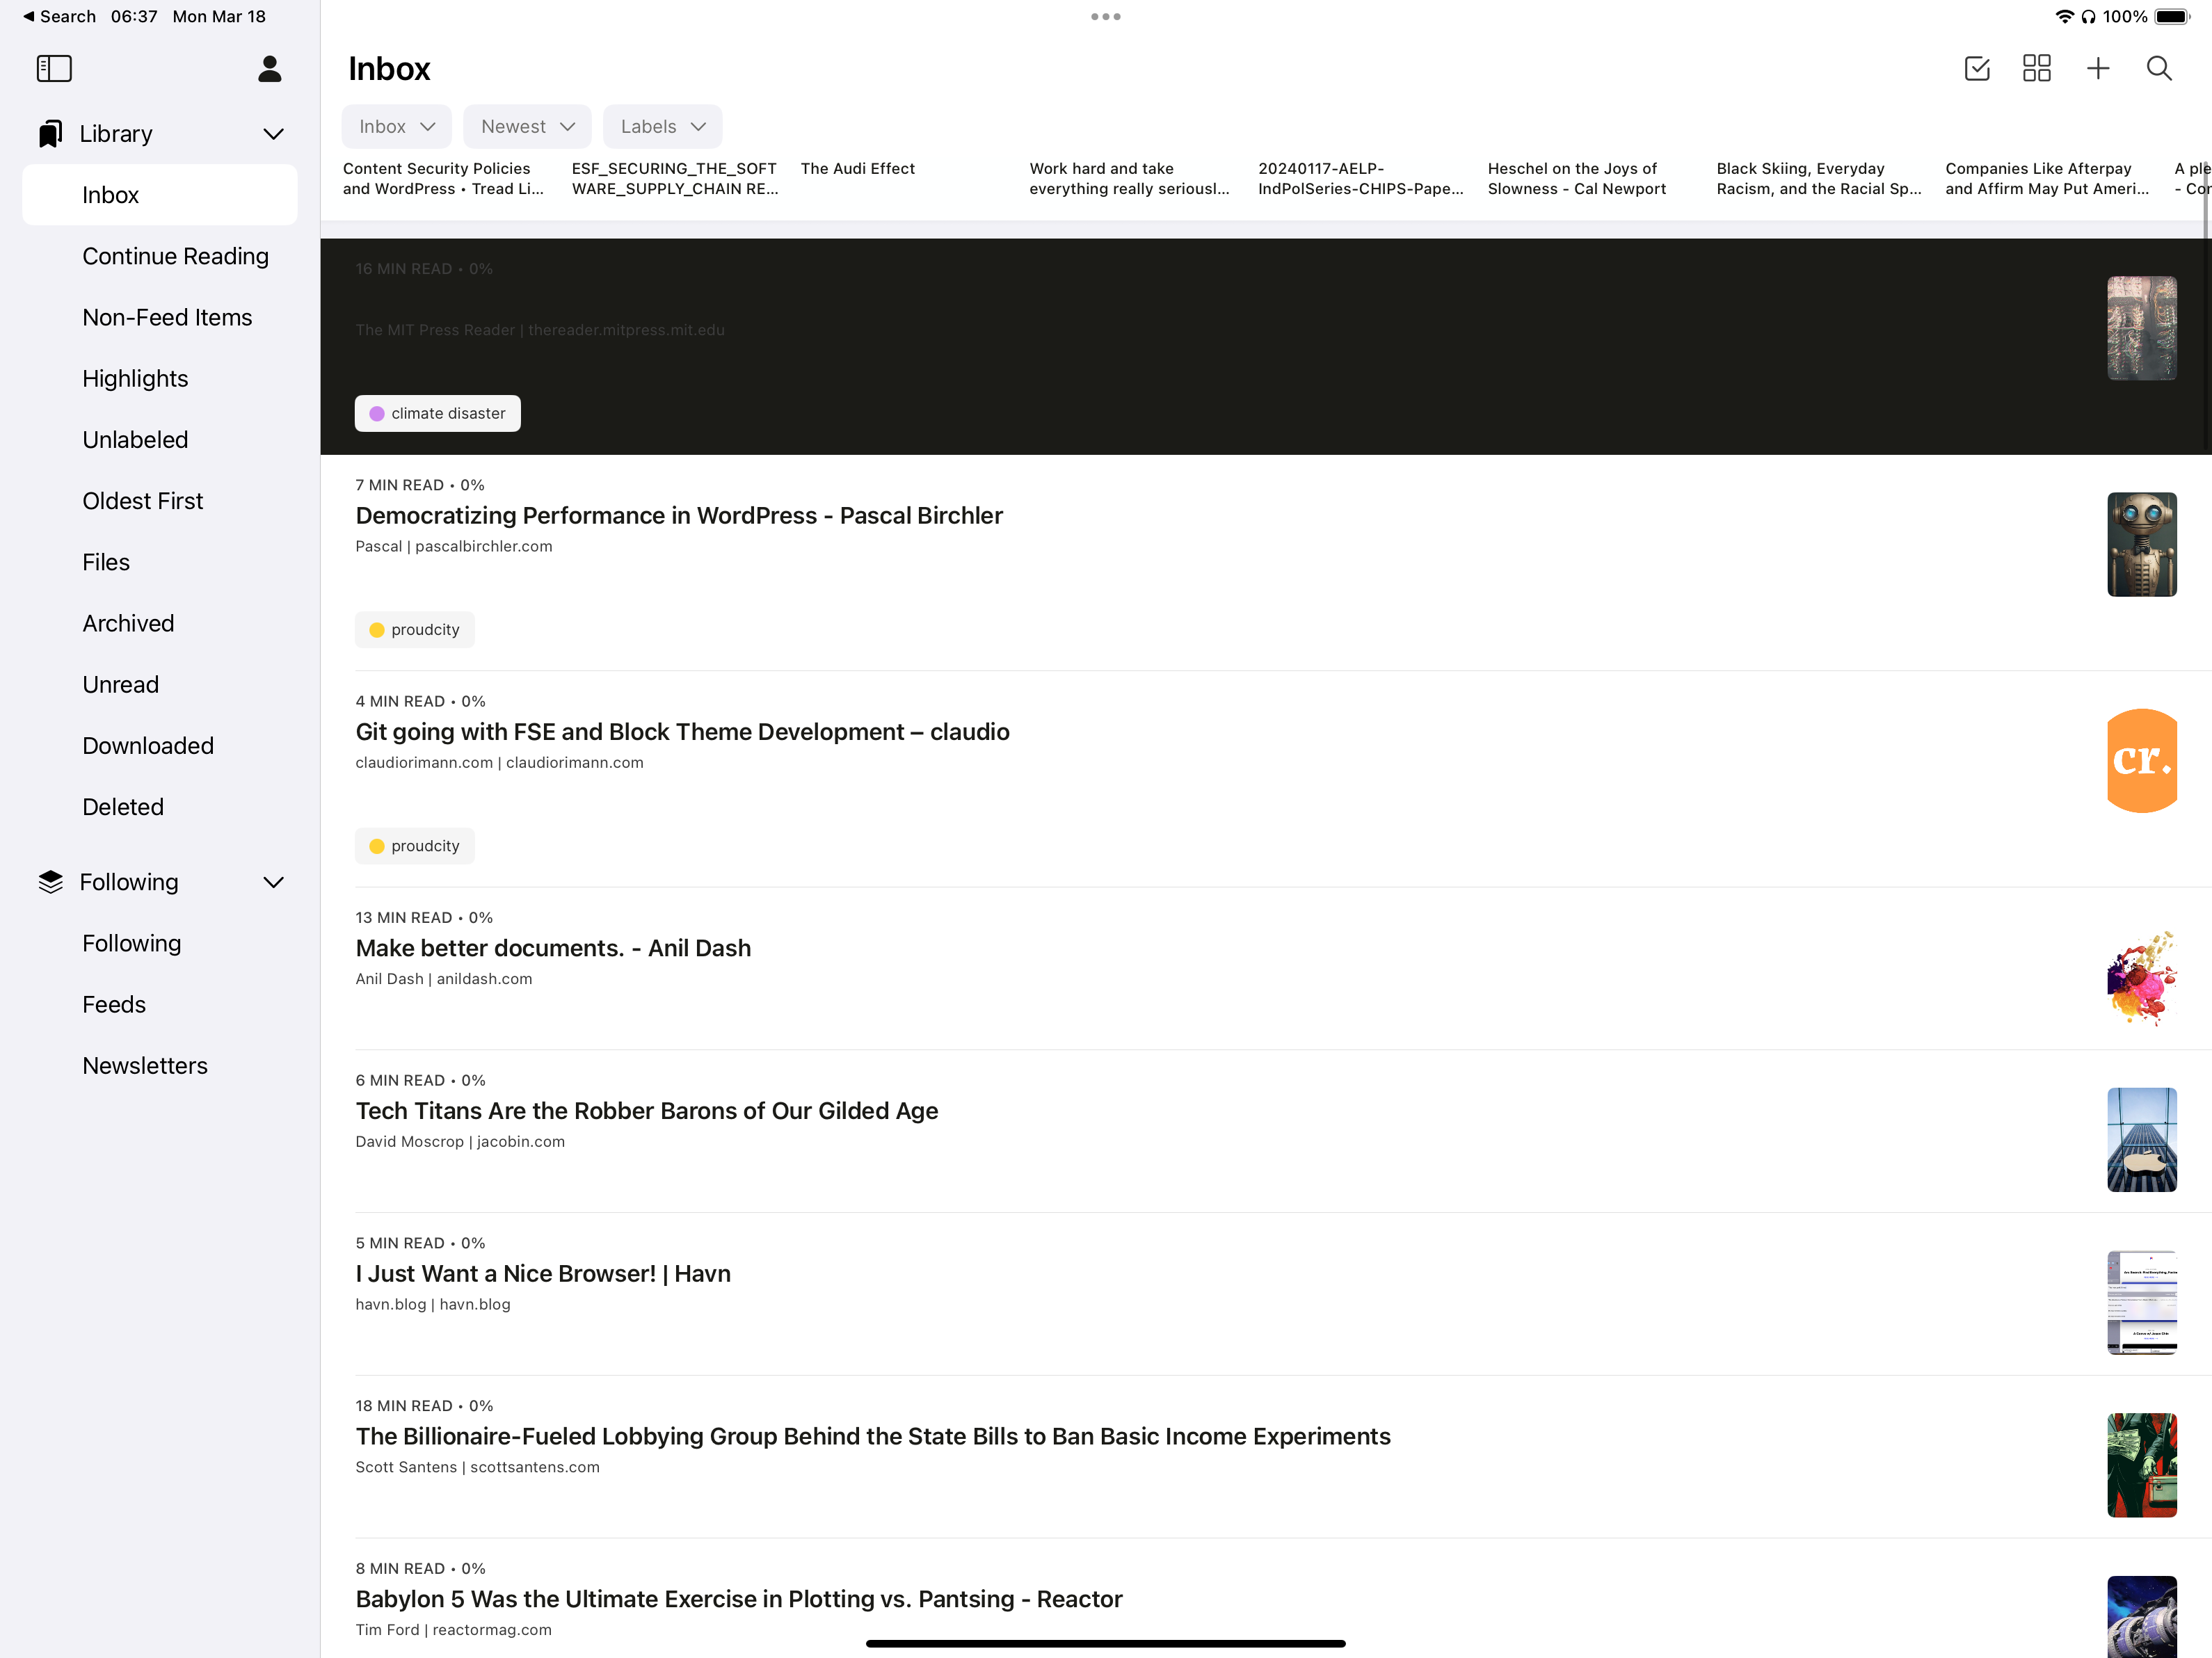This screenshot has width=2212, height=1658.
Task: Click the Following stack icon
Action: pyautogui.click(x=50, y=882)
